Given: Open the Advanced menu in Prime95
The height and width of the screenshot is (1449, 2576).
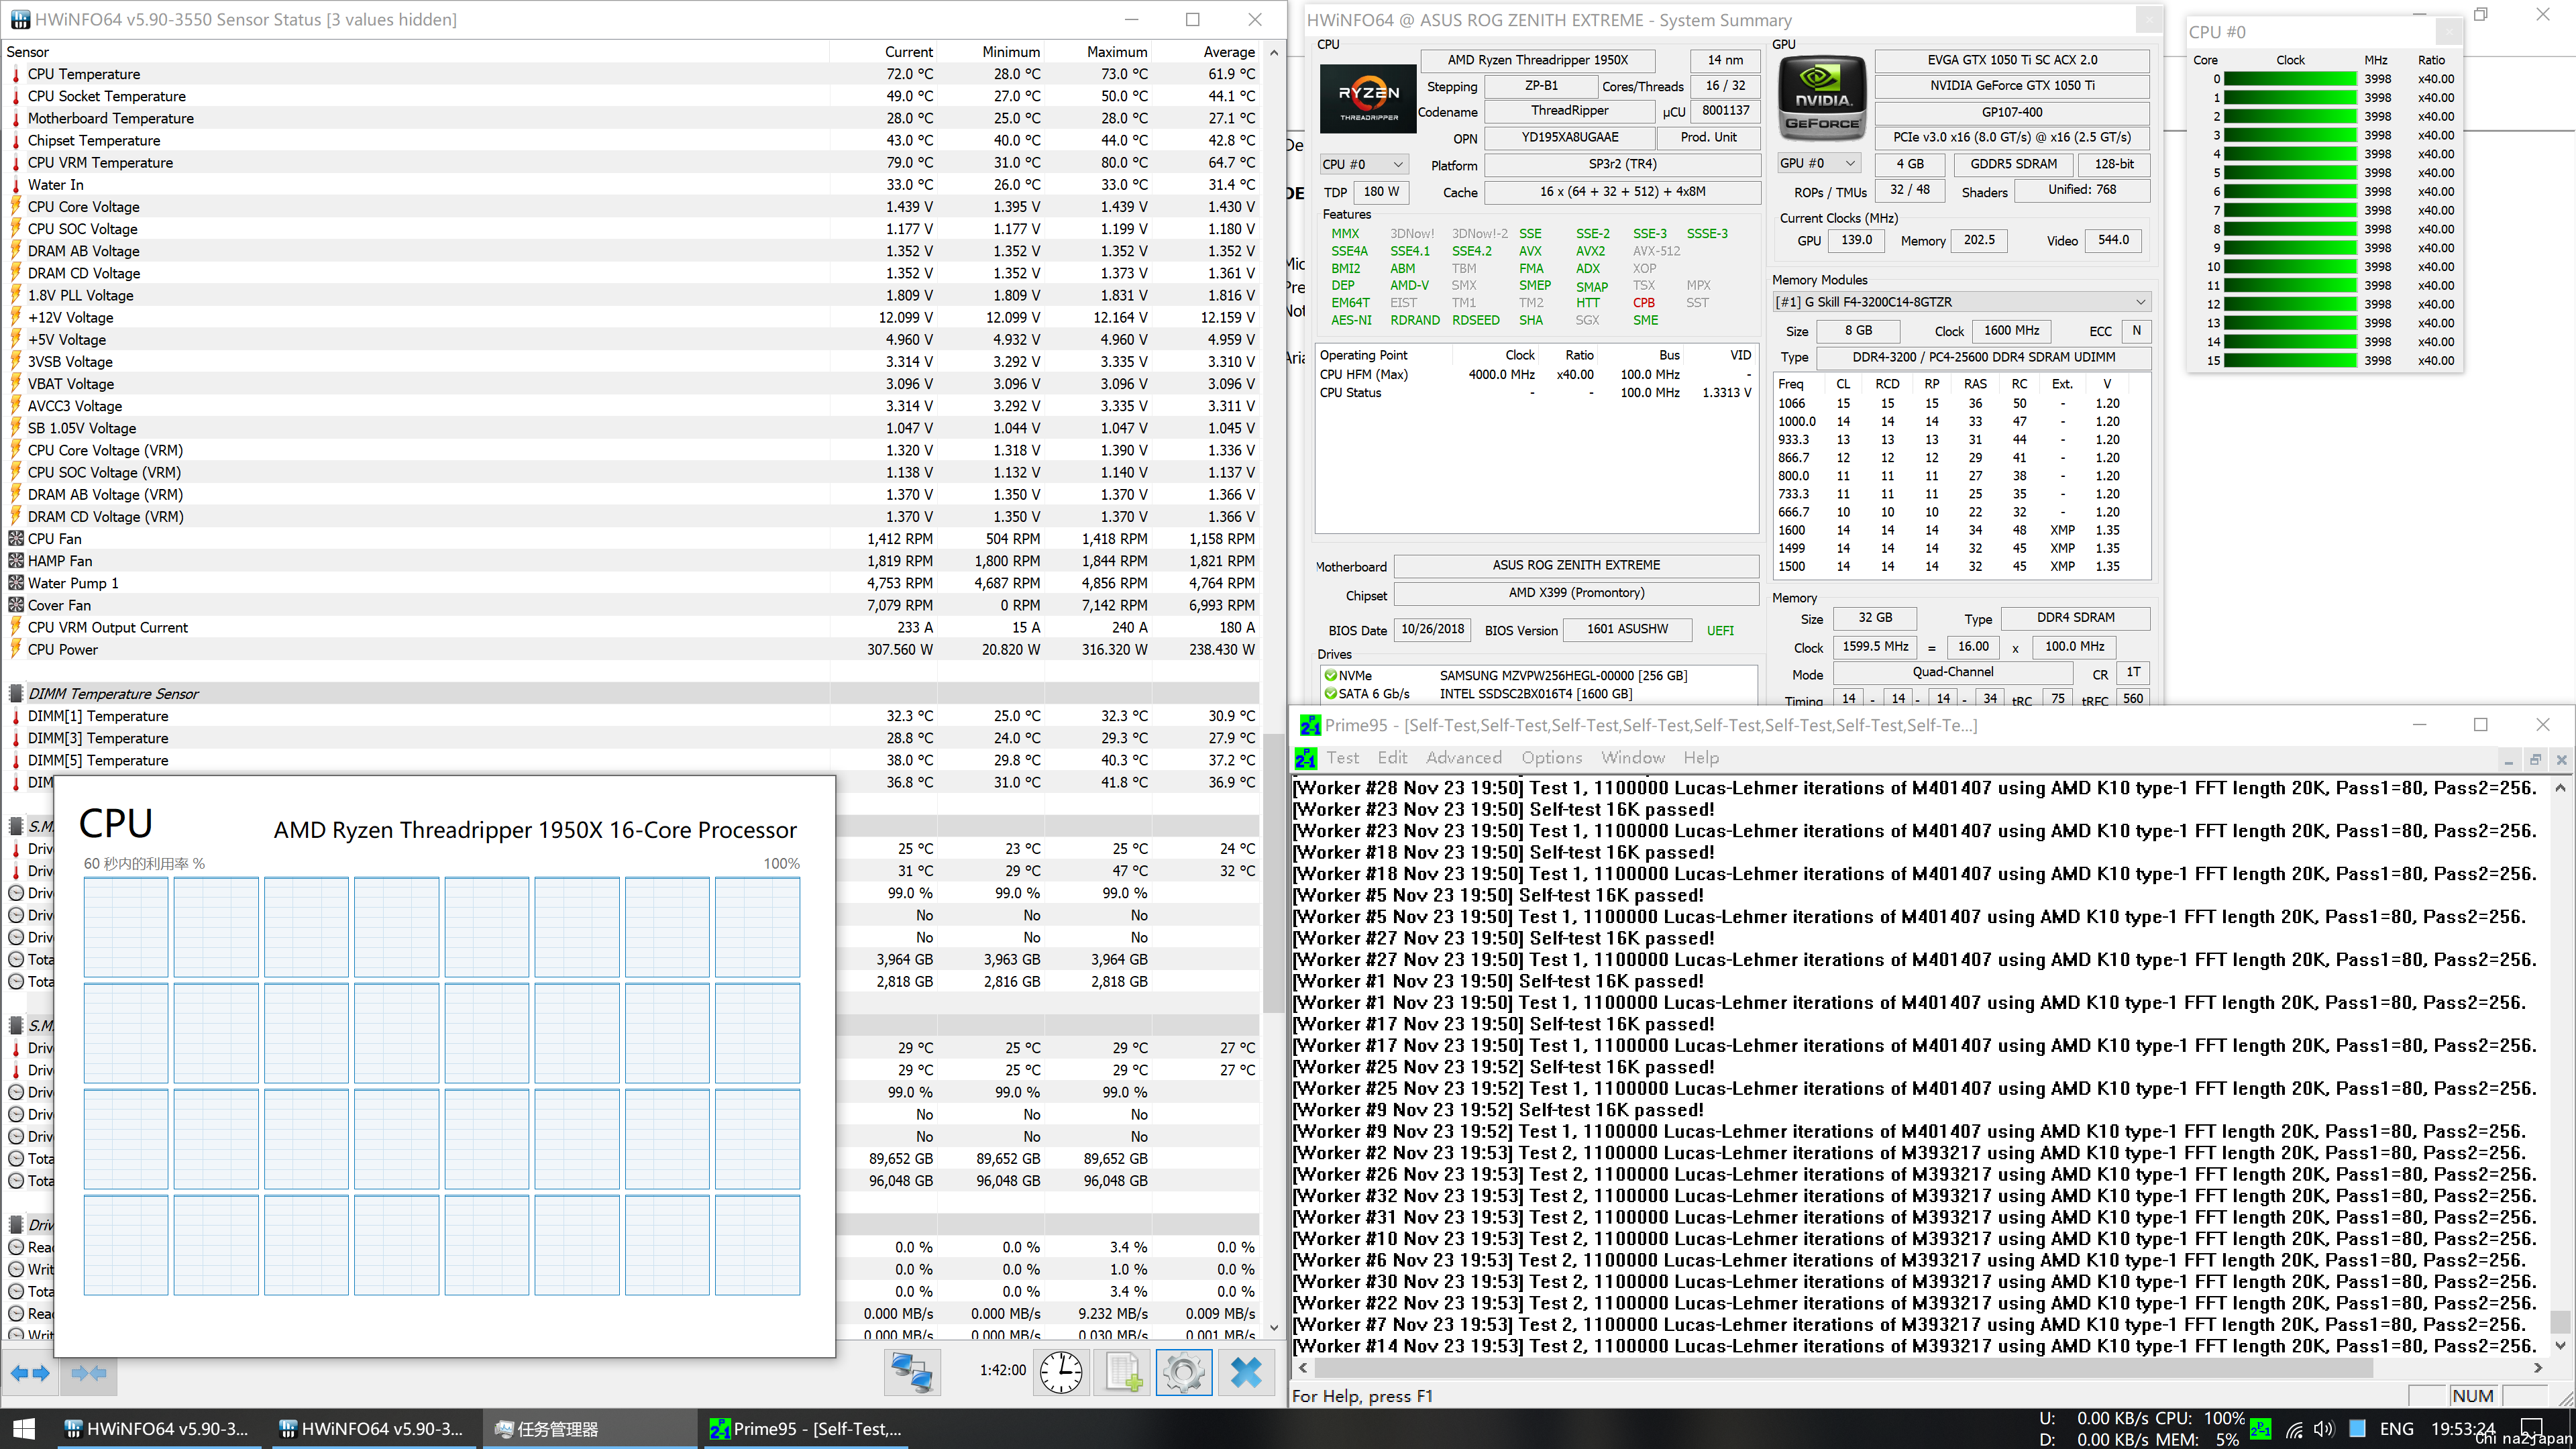Looking at the screenshot, I should point(1464,758).
